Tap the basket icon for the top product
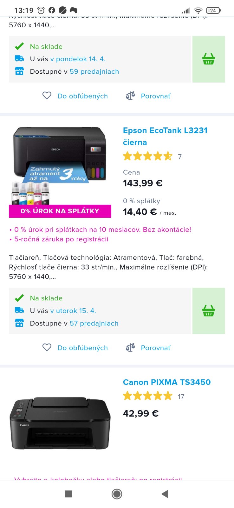 209,59
